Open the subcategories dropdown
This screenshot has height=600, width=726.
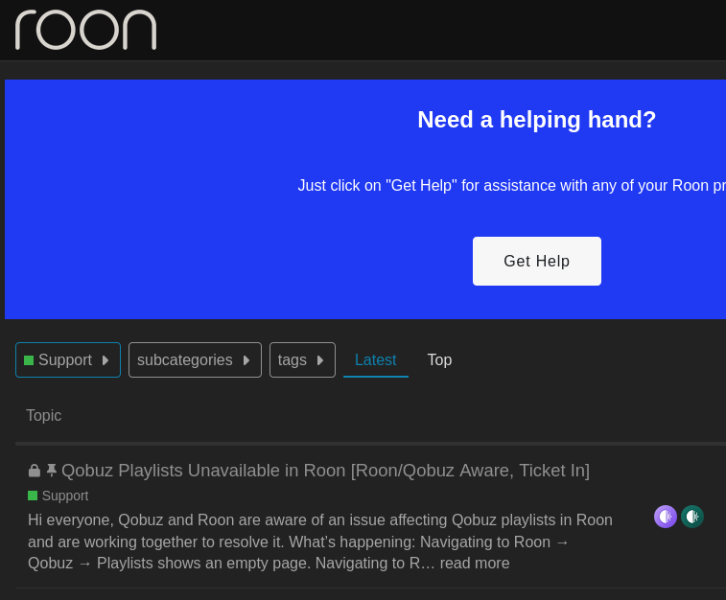pyautogui.click(x=195, y=360)
